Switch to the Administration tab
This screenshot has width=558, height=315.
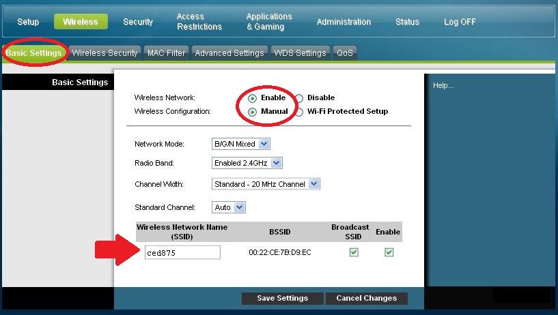click(344, 22)
